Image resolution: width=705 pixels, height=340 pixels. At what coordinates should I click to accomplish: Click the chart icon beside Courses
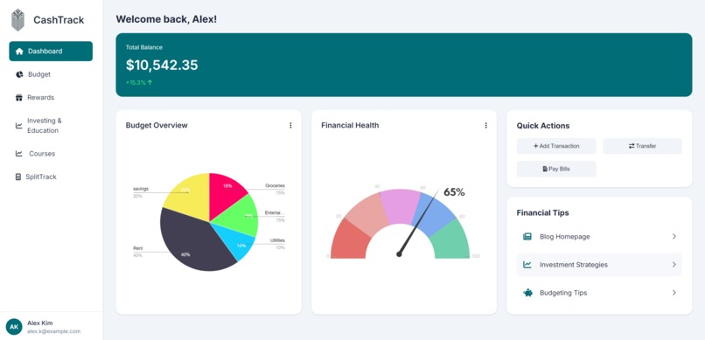coord(19,154)
